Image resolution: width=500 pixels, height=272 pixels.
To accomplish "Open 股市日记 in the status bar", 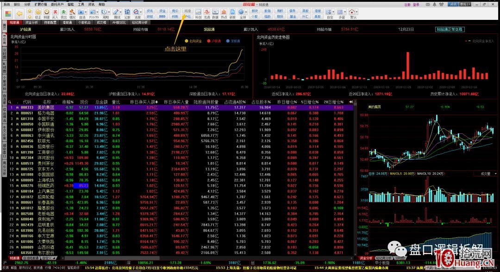I will point(25,268).
